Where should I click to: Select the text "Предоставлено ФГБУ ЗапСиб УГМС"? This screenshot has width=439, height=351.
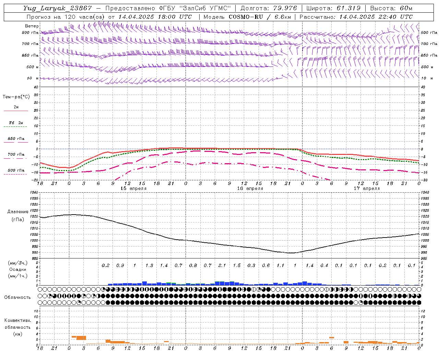click(168, 8)
